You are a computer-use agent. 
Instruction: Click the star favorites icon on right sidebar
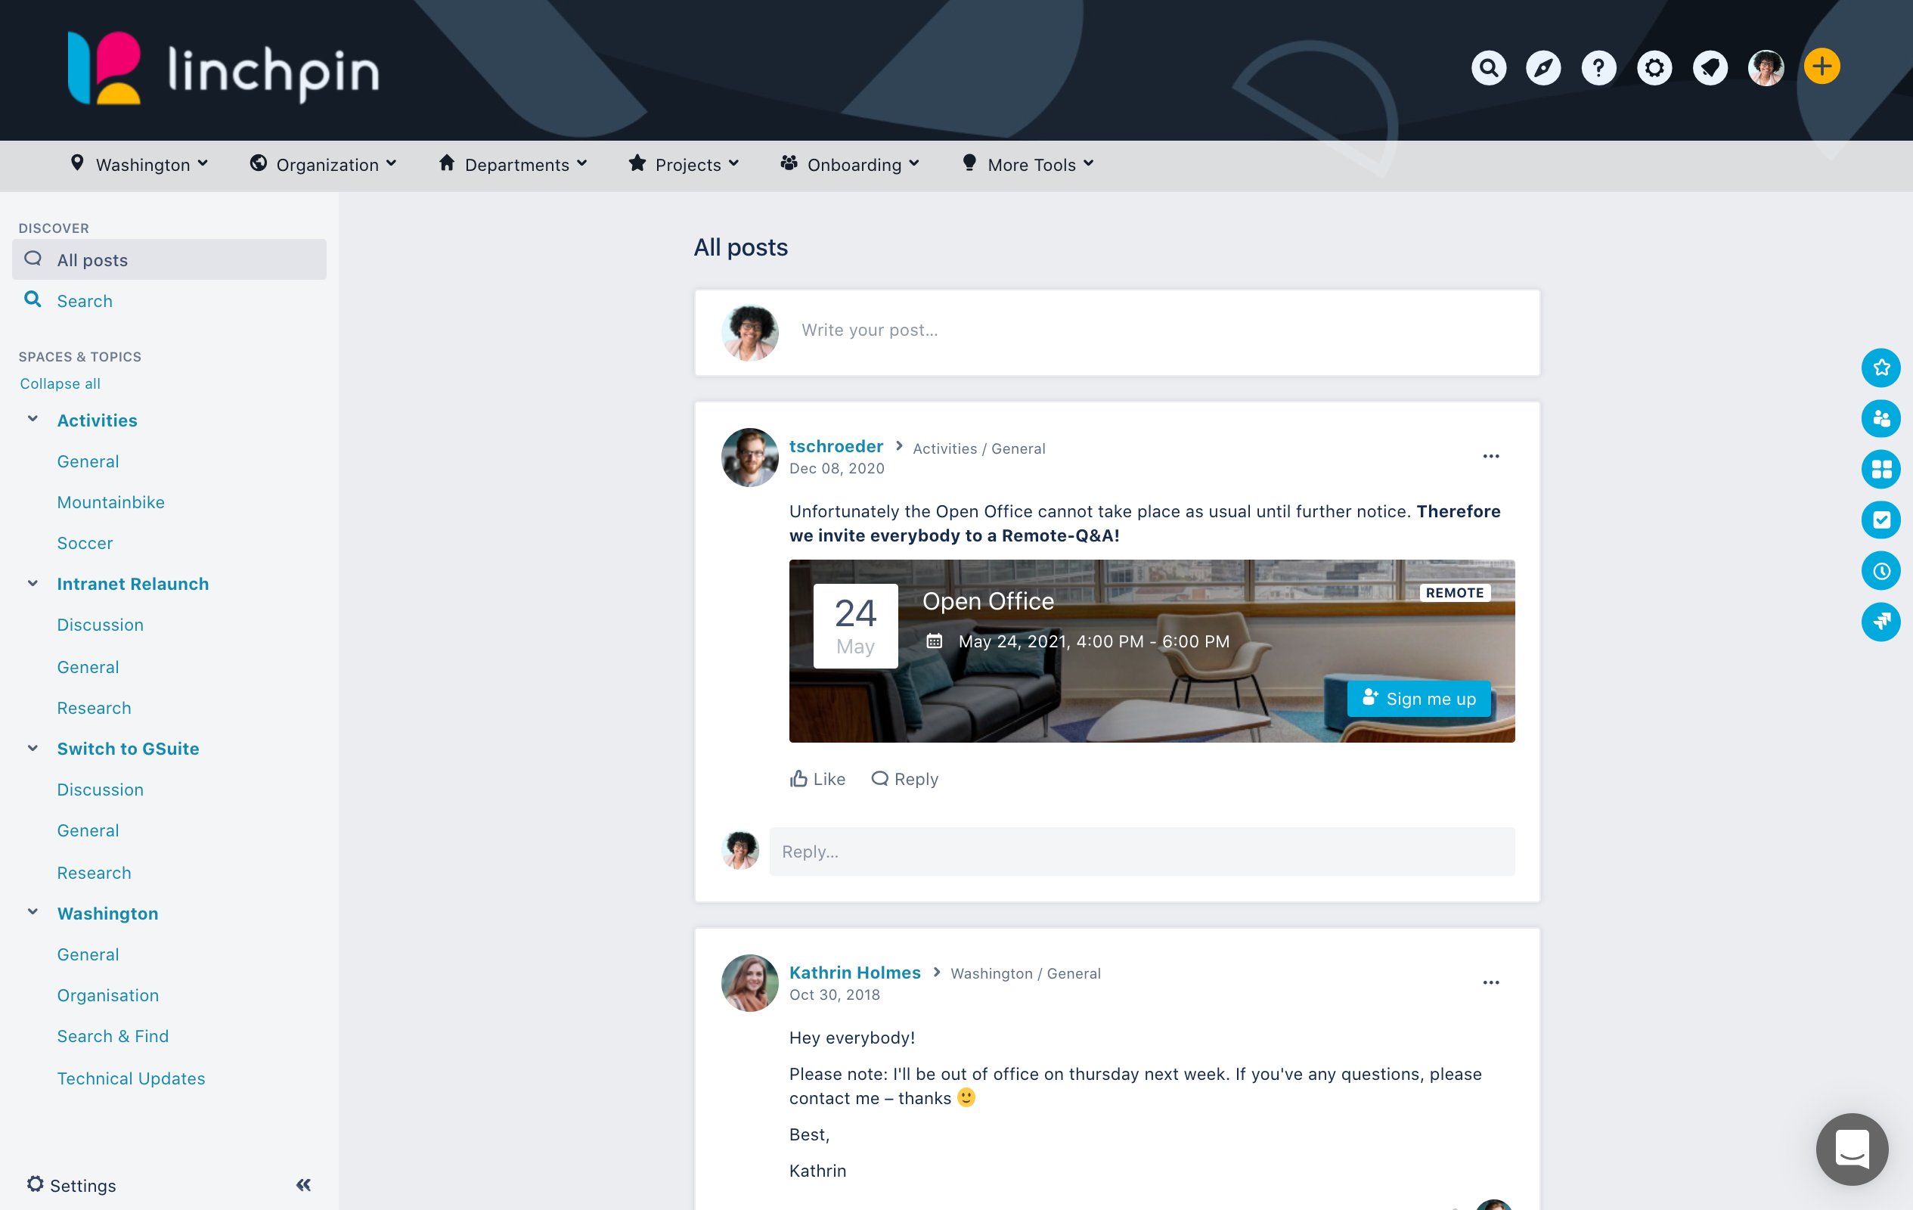[x=1880, y=367]
